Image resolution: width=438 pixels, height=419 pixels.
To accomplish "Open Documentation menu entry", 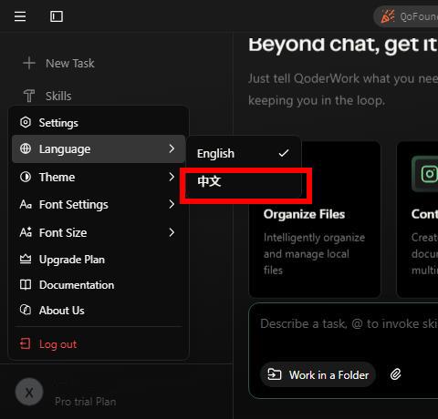I will coord(99,285).
